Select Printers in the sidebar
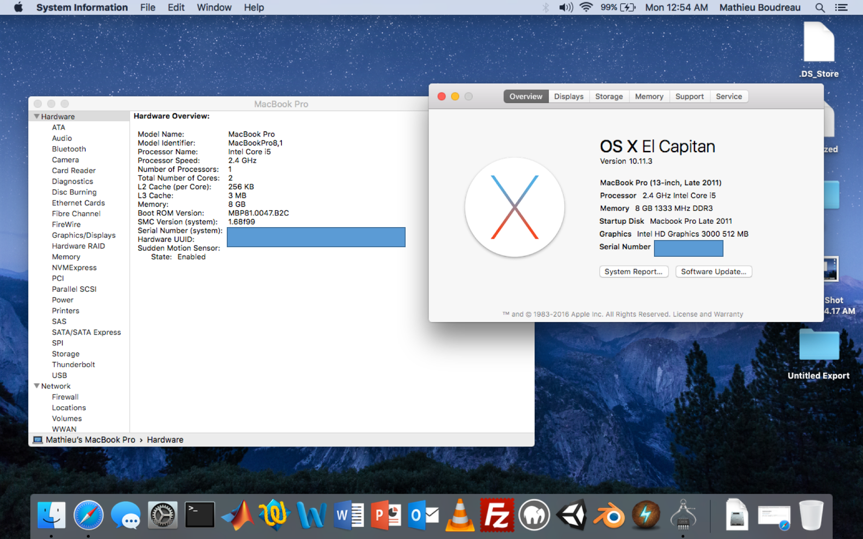Image resolution: width=863 pixels, height=539 pixels. [66, 310]
